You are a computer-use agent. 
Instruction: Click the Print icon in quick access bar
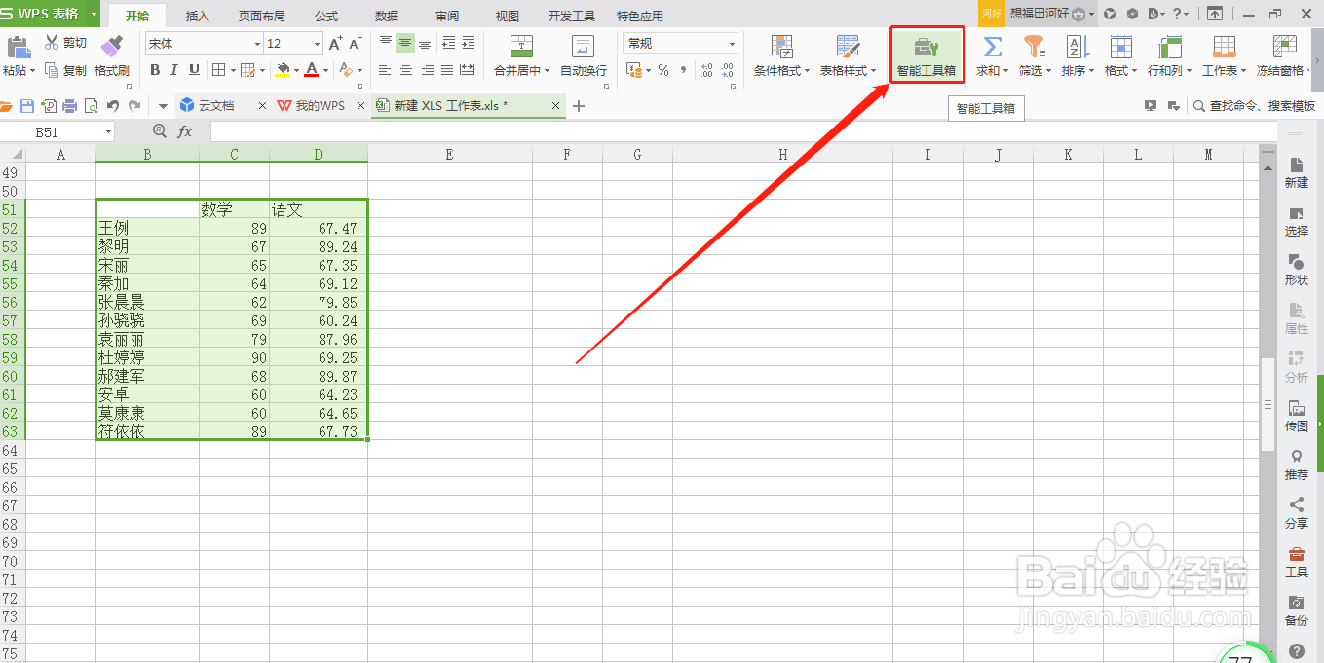coord(70,106)
